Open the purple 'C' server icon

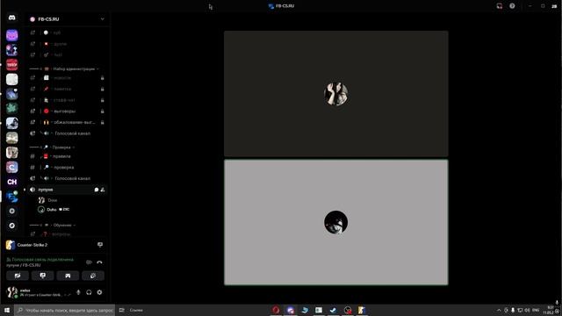tap(11, 167)
